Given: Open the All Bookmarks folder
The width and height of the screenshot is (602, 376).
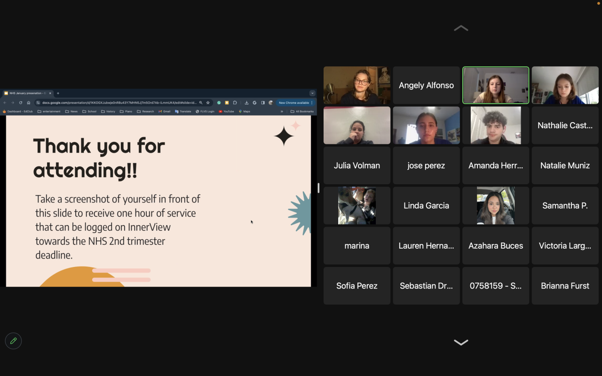Looking at the screenshot, I should (x=302, y=111).
